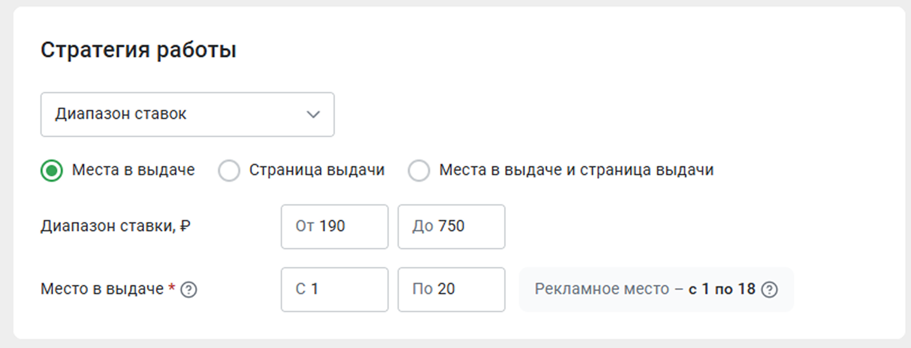Click the Стратегия работы section heading

tap(138, 50)
